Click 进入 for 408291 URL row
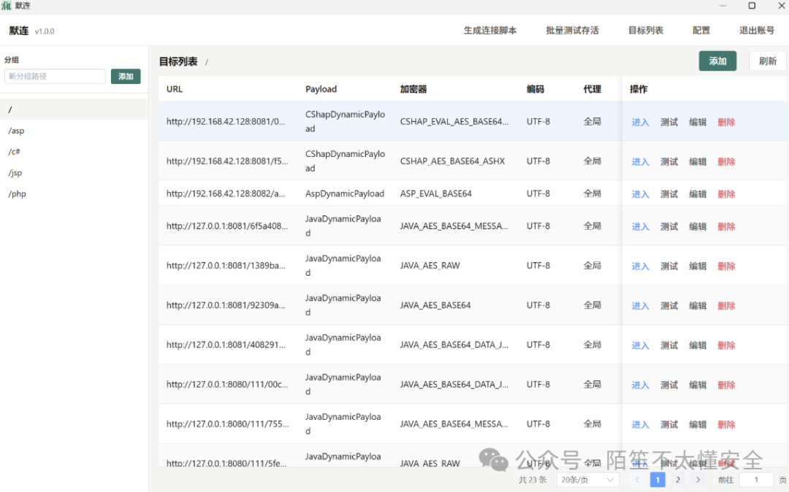This screenshot has height=492, width=789. (x=640, y=345)
